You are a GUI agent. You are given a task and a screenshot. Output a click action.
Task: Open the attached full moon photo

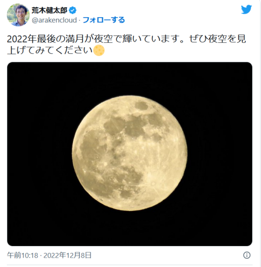[x=129, y=154]
